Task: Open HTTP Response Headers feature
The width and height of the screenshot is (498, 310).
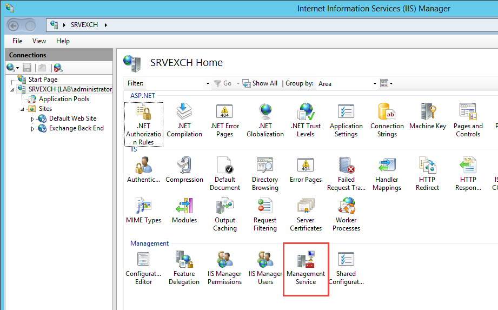Action: (x=468, y=174)
